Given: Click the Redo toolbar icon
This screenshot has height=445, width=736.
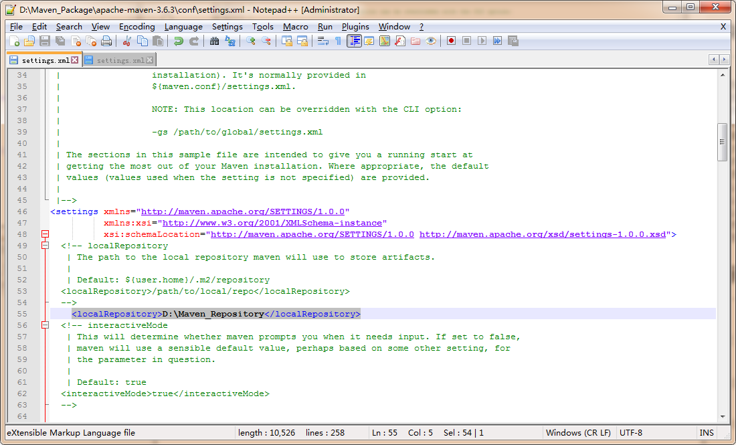Looking at the screenshot, I should pos(194,41).
